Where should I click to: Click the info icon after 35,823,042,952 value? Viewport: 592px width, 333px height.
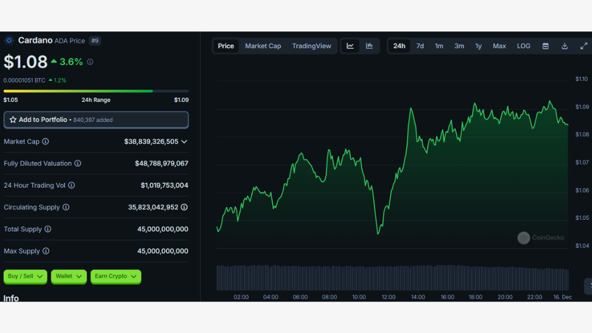(184, 207)
